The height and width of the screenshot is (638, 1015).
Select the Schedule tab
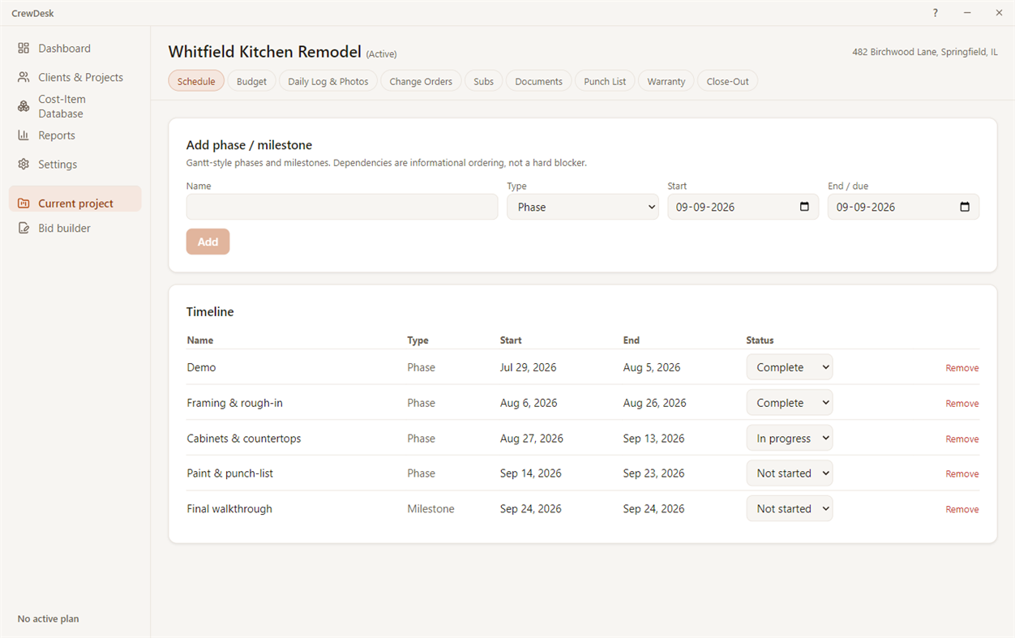point(196,81)
